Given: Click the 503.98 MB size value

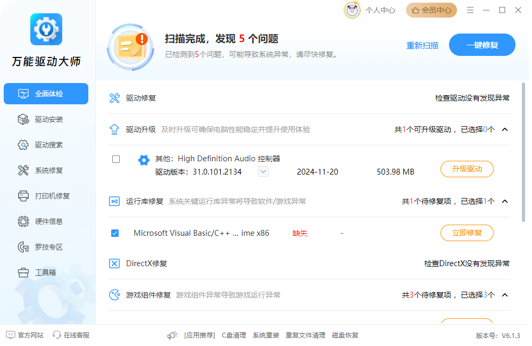Looking at the screenshot, I should point(396,172).
